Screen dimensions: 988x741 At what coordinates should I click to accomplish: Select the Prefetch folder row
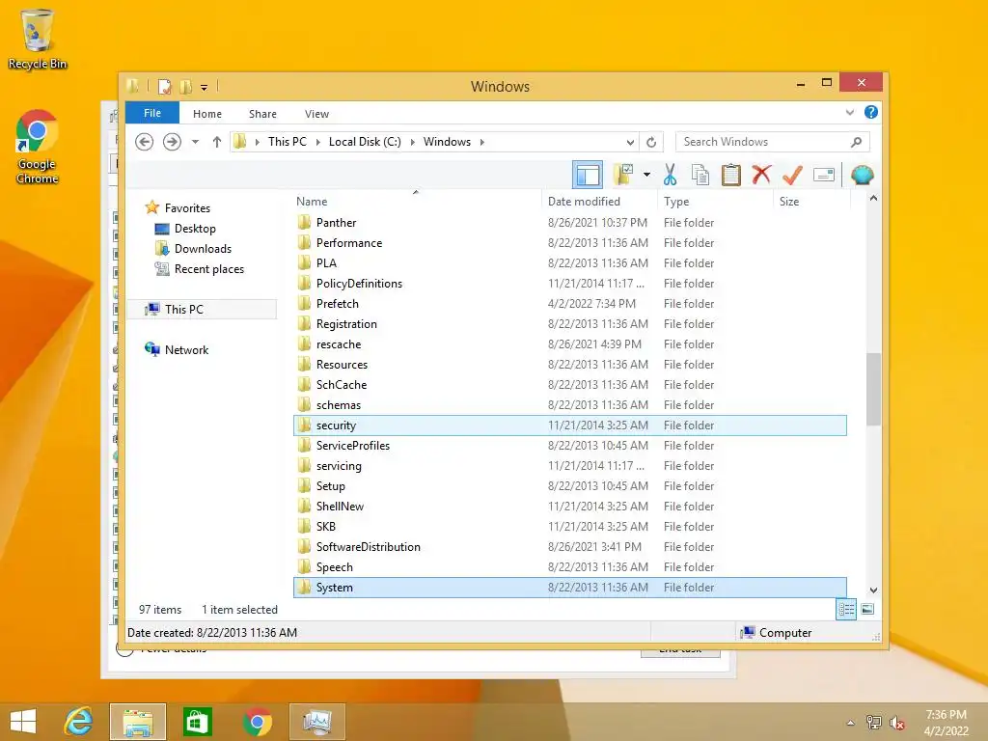(570, 304)
